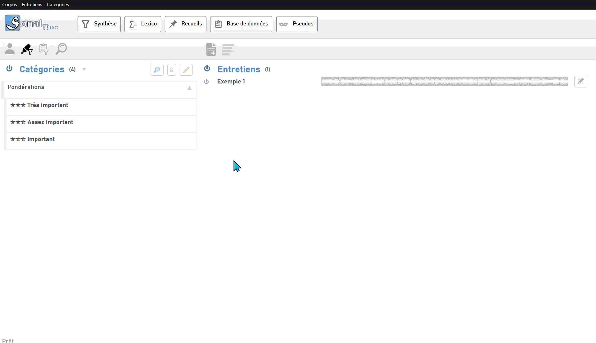The height and width of the screenshot is (343, 596).
Task: Open the Entretiens menu
Action: coord(32,5)
